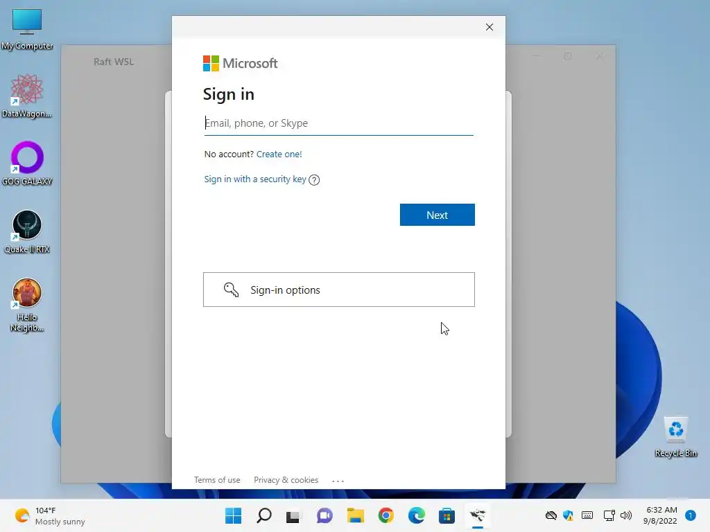Open File Explorer from taskbar
The height and width of the screenshot is (532, 710).
click(x=356, y=515)
